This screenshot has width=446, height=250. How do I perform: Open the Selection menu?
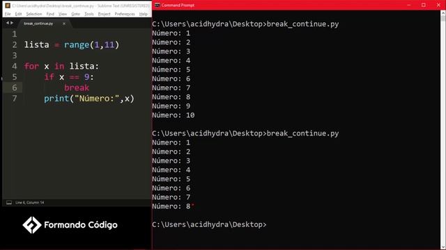34,14
